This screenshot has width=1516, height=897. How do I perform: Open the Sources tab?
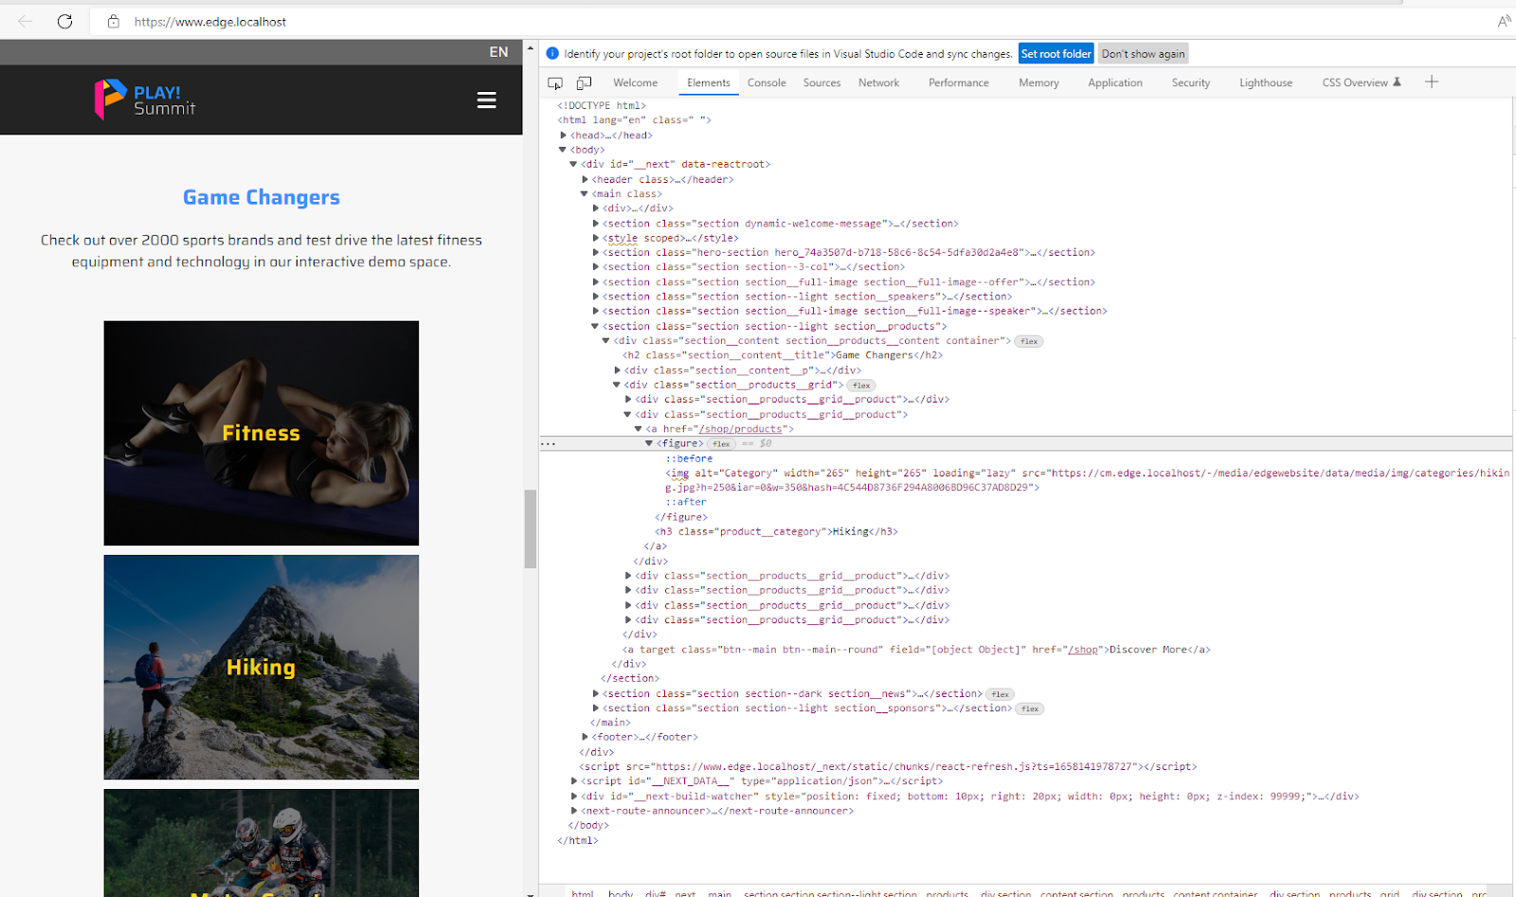pos(821,83)
